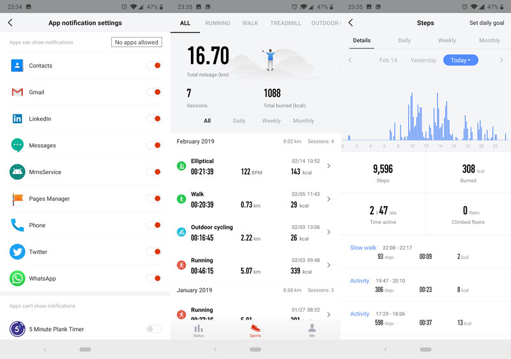Tap the No apps allowed button

[137, 42]
